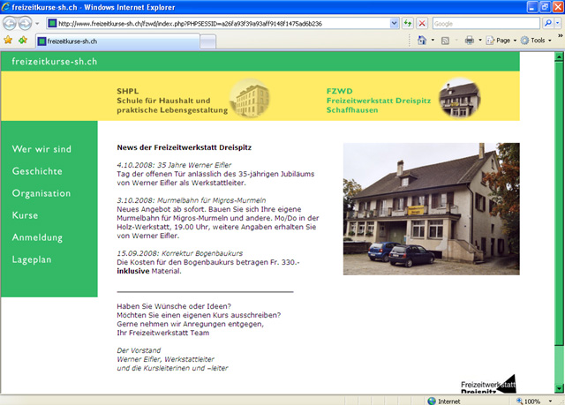Open the Wer wir sind menu item

[x=41, y=149]
